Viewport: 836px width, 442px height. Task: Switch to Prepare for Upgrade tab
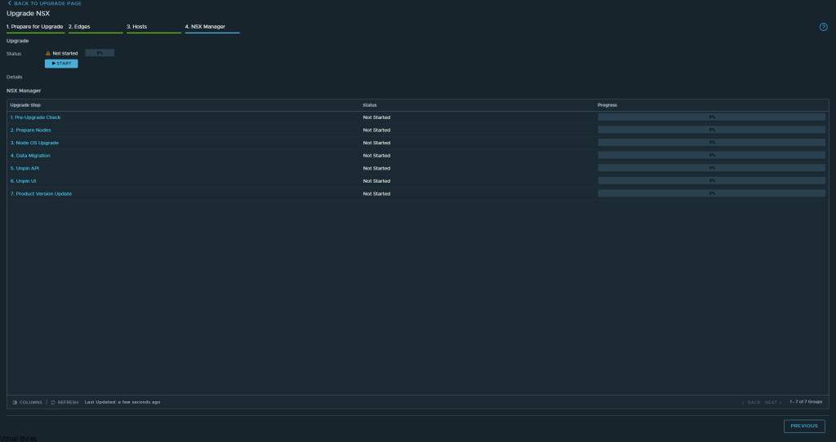tap(35, 27)
